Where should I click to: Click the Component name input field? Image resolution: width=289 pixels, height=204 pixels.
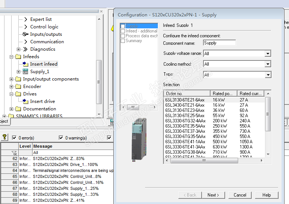point(219,43)
